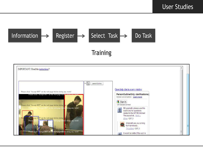This screenshot has height=152, width=203.
Task: Click the personOutline button
Action: pyautogui.click(x=97, y=83)
